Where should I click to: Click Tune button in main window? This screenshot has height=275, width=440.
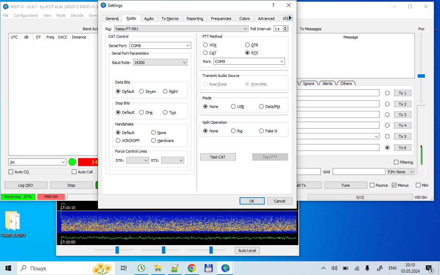tap(345, 185)
